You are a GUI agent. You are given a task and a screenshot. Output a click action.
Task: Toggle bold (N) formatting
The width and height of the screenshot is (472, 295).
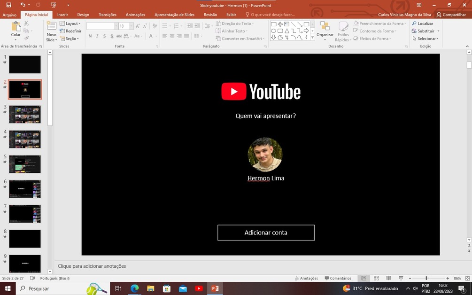click(90, 36)
